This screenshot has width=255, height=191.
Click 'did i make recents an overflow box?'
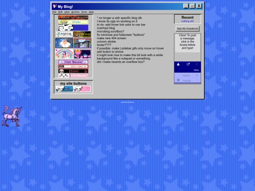(121, 62)
